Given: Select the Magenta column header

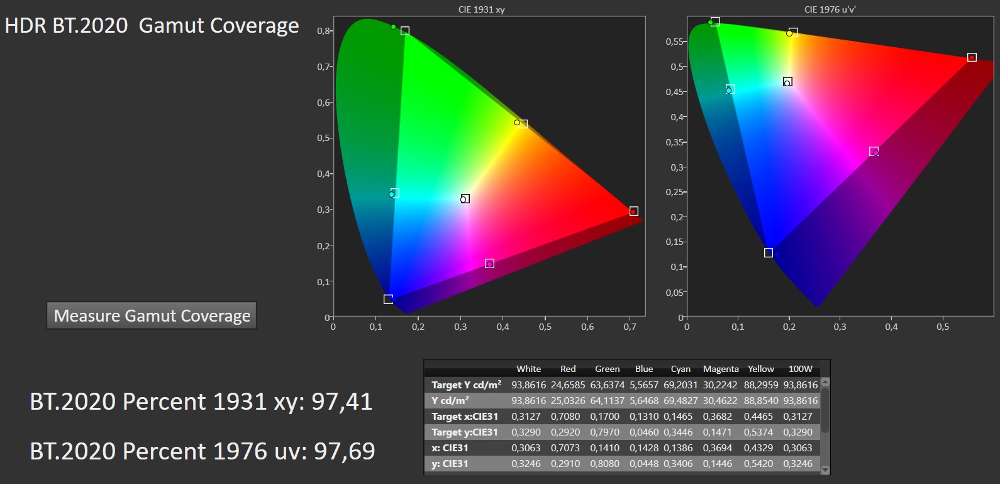Looking at the screenshot, I should click(x=721, y=369).
